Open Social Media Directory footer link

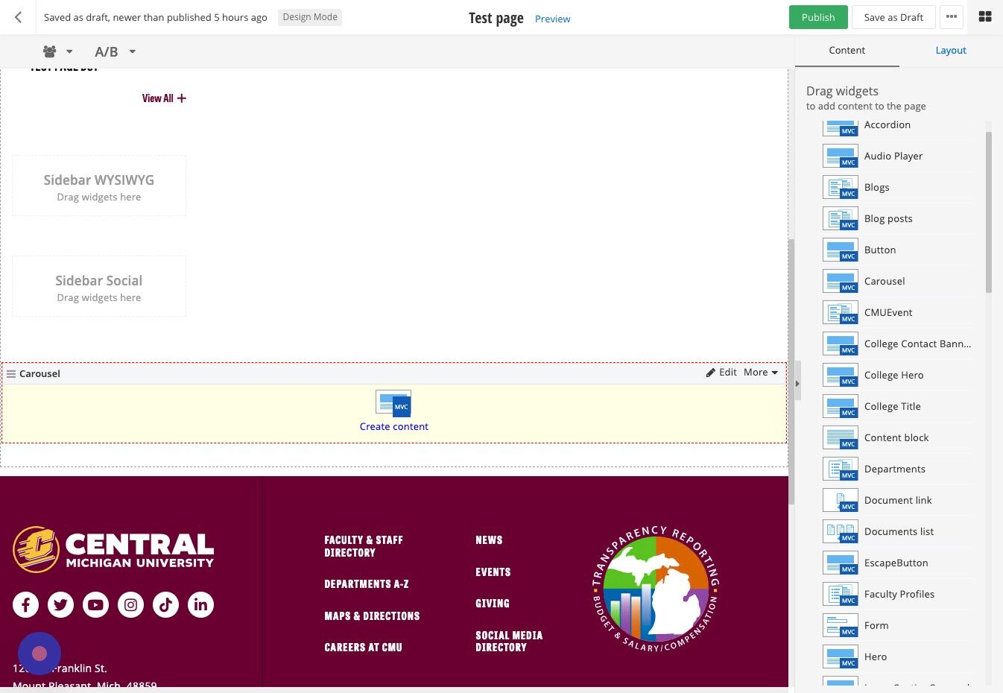pyautogui.click(x=509, y=642)
